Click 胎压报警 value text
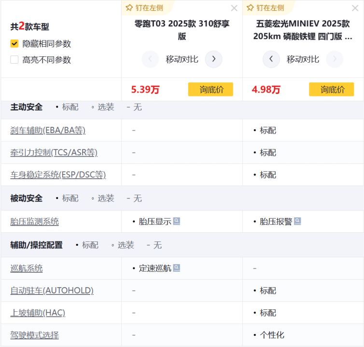The height and width of the screenshot is (347, 364). tap(276, 222)
